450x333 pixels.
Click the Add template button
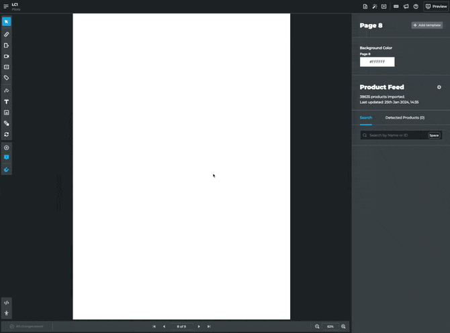point(426,25)
